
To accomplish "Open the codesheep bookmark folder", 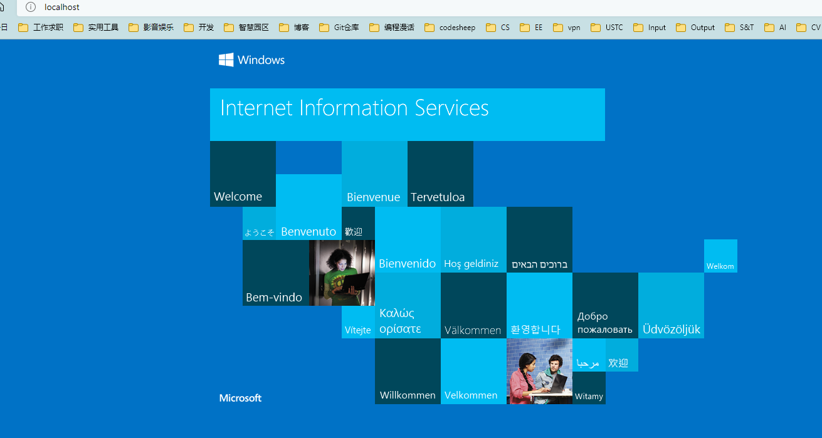I will tap(450, 28).
